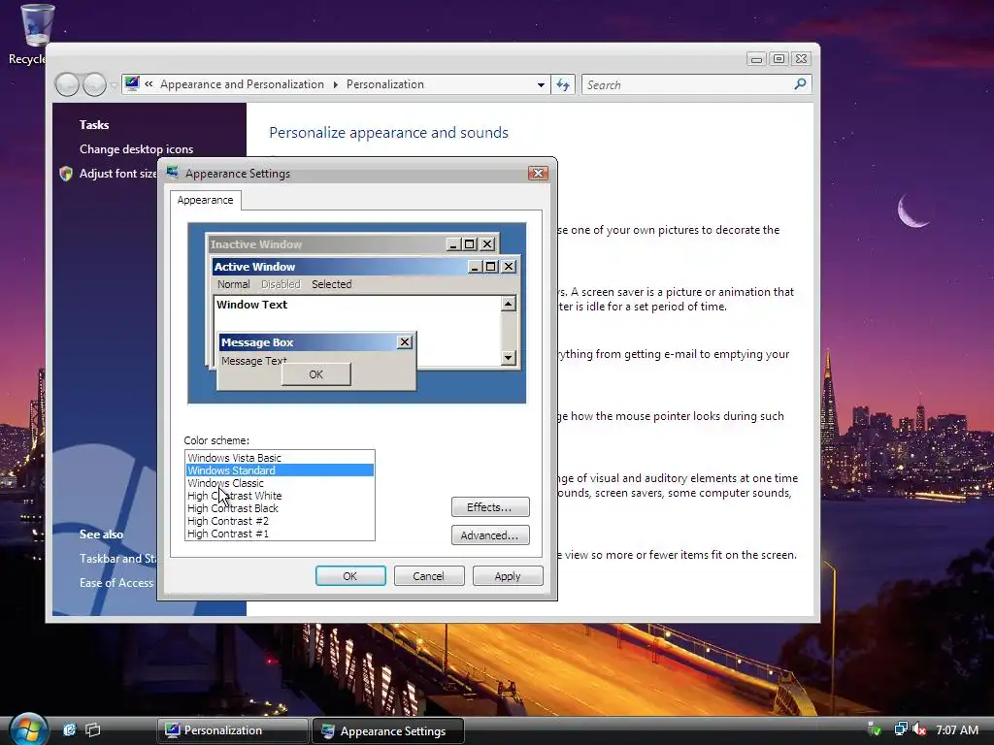Viewport: 994px width, 745px height.
Task: Click the magnifier icon in Search box
Action: tap(800, 83)
